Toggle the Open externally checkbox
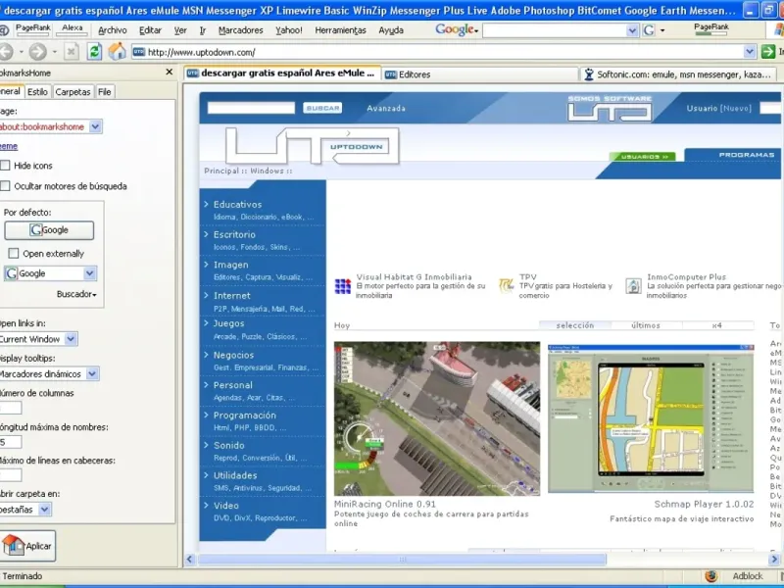Image resolution: width=784 pixels, height=588 pixels. pos(14,254)
